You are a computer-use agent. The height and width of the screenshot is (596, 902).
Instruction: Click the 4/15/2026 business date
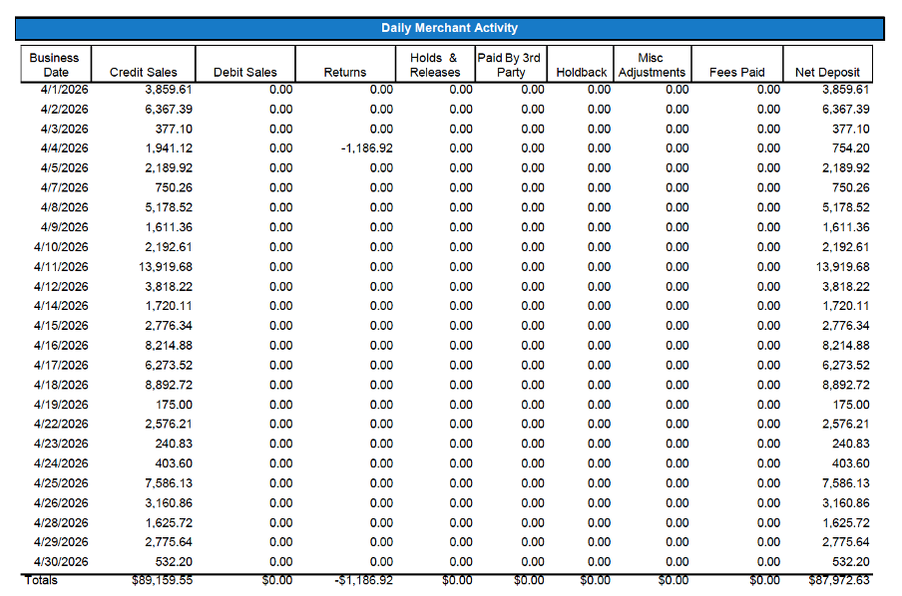pyautogui.click(x=61, y=326)
